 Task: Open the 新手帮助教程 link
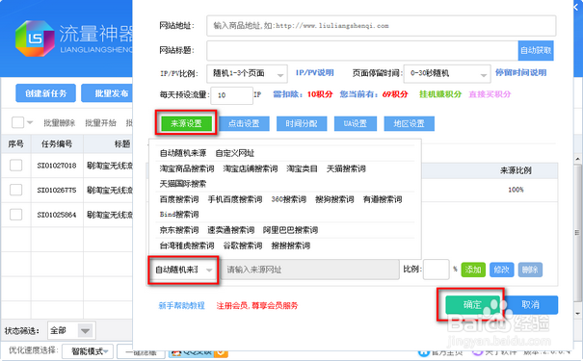click(182, 306)
